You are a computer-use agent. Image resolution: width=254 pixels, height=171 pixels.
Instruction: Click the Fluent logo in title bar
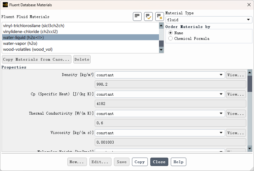[5, 5]
